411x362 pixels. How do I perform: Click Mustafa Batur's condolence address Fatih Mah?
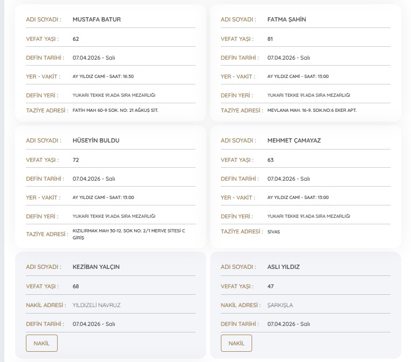(115, 110)
